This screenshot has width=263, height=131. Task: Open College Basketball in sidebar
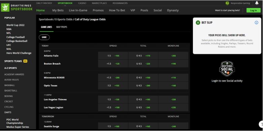(x=17, y=41)
